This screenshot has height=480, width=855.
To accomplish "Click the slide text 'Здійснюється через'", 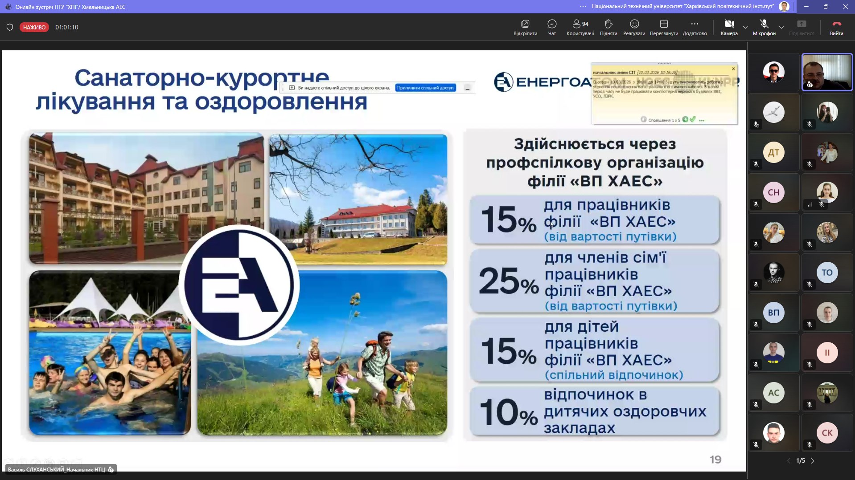I will pos(595,144).
